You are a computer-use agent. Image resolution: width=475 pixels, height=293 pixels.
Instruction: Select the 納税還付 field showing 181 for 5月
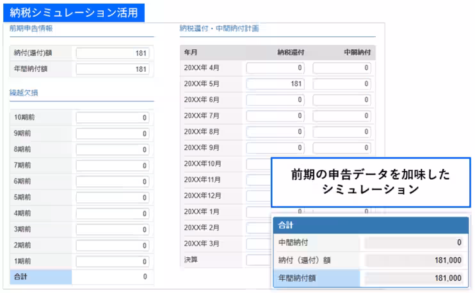[275, 84]
